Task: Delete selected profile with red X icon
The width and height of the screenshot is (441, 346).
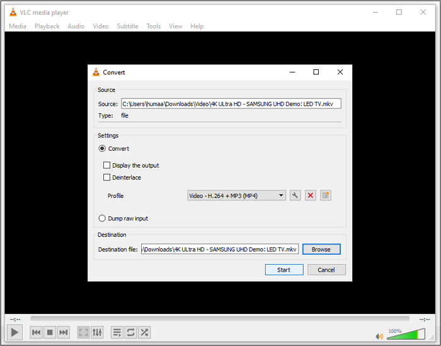Action: pyautogui.click(x=310, y=195)
